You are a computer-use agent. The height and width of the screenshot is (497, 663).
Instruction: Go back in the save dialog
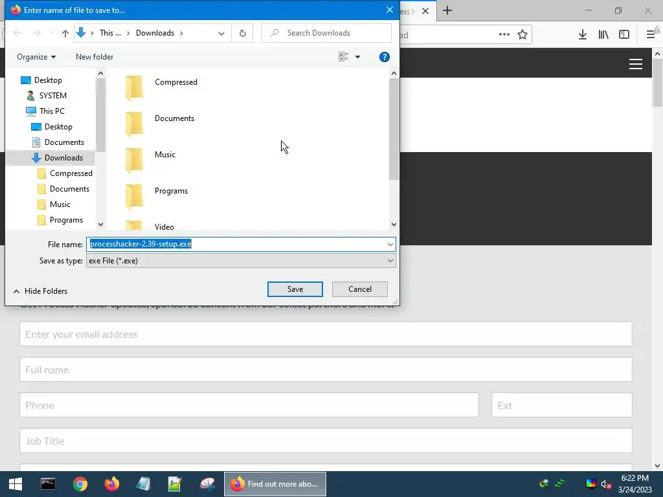17,33
